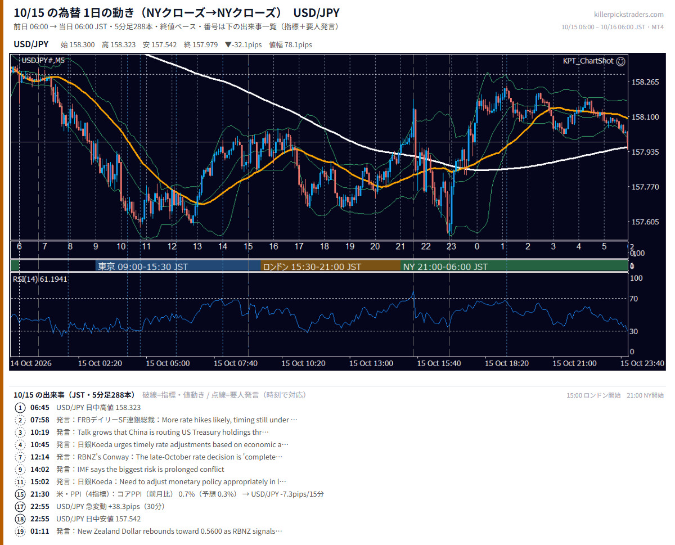
Task: Click the 14 Oct 2026 date label
Action: (x=31, y=363)
